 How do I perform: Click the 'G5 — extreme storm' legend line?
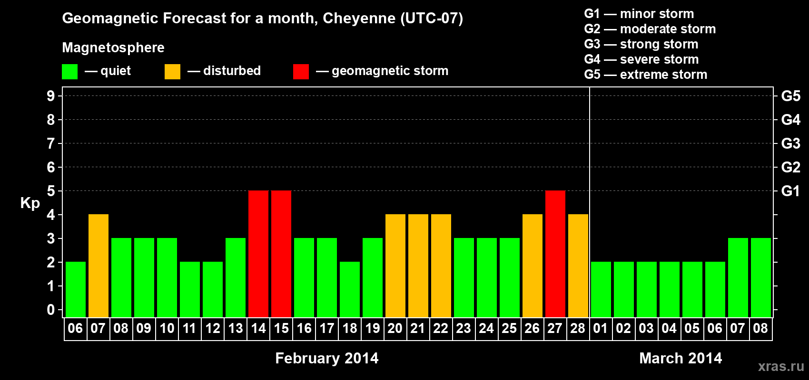646,75
